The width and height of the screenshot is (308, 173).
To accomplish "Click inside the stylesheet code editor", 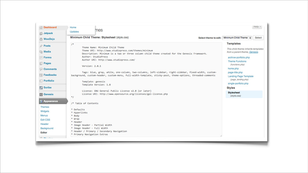I will [x=146, y=90].
